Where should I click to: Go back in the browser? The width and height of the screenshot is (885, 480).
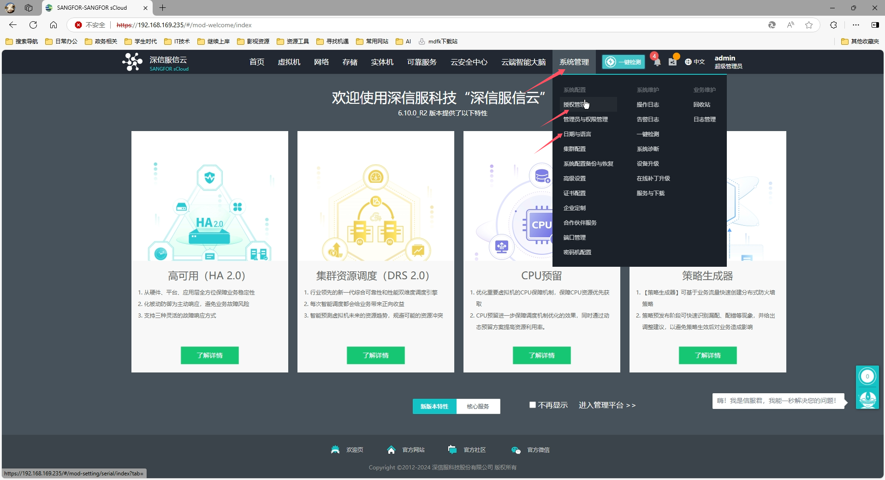pos(13,25)
